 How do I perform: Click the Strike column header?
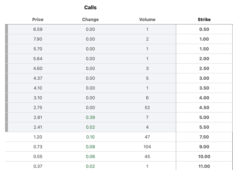pos(204,19)
